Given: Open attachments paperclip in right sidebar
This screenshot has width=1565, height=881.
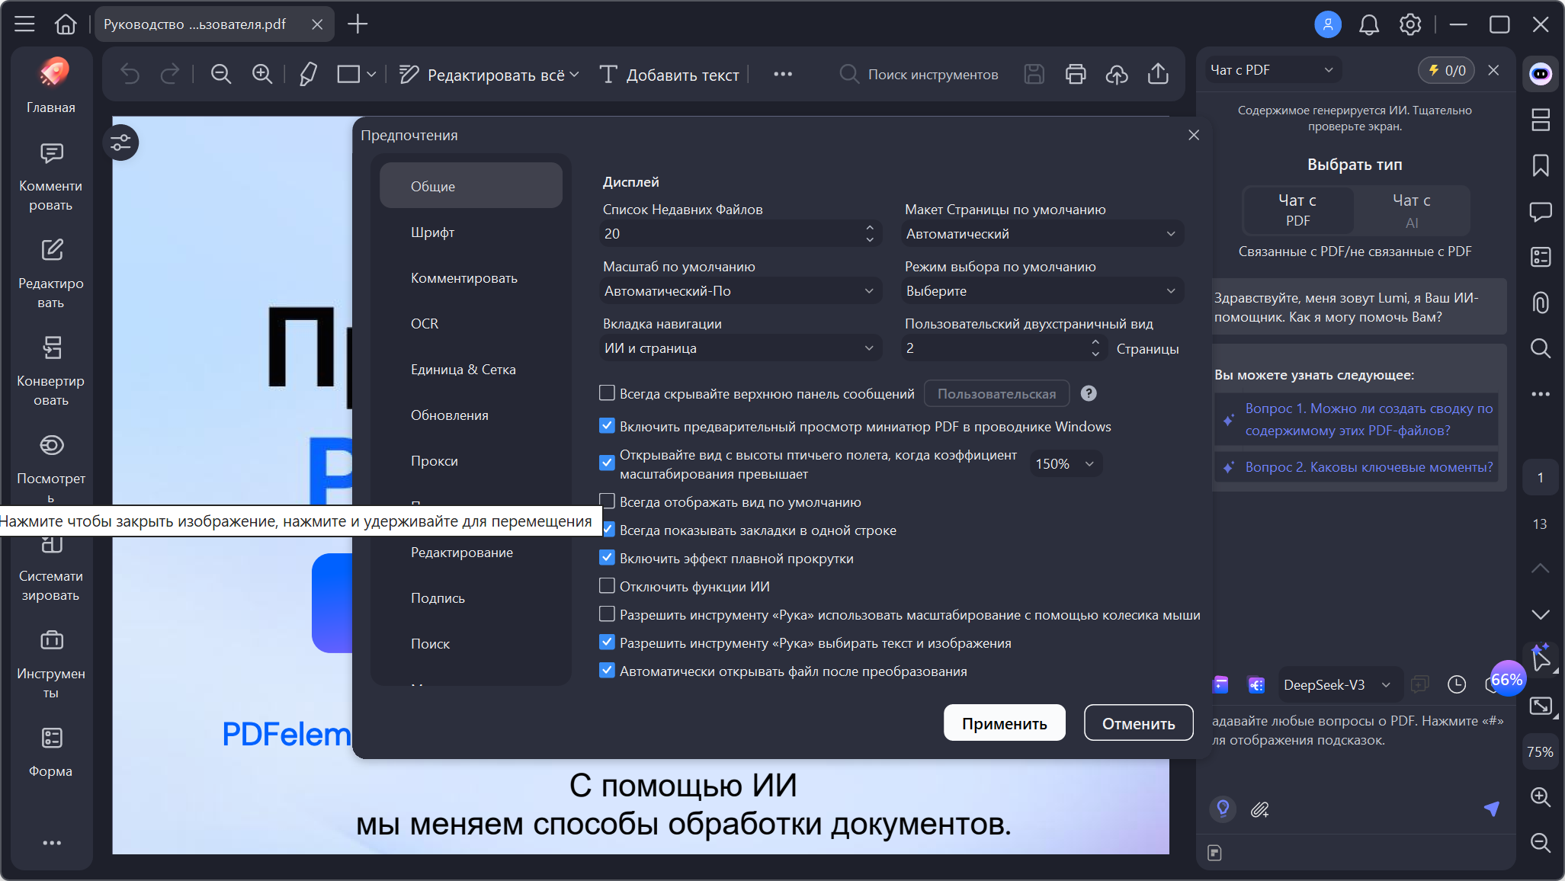Looking at the screenshot, I should click(x=1540, y=303).
